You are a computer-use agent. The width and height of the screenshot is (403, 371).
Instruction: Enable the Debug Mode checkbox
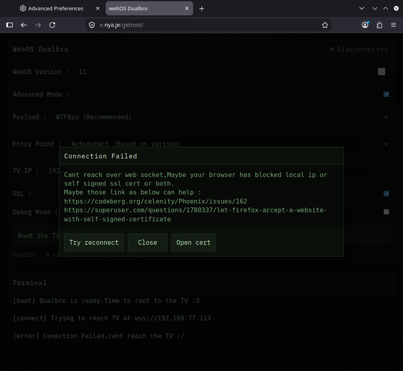click(386, 212)
